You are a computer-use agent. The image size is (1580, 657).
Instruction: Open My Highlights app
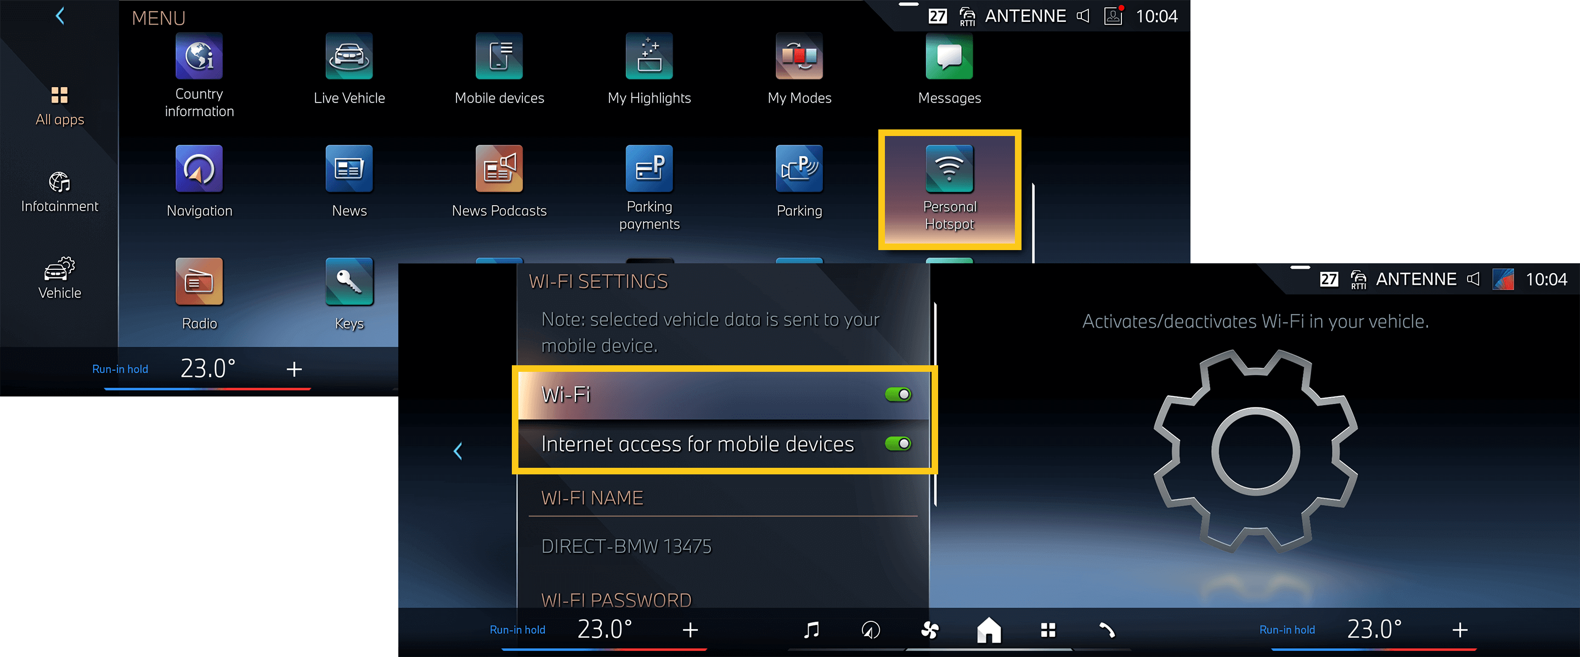[x=649, y=69]
